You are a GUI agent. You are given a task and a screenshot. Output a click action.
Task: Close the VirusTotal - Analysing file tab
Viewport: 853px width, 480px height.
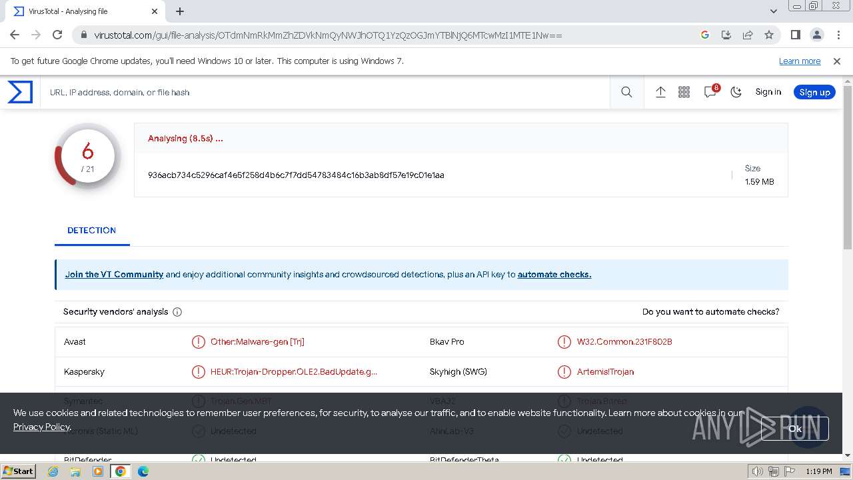(155, 11)
